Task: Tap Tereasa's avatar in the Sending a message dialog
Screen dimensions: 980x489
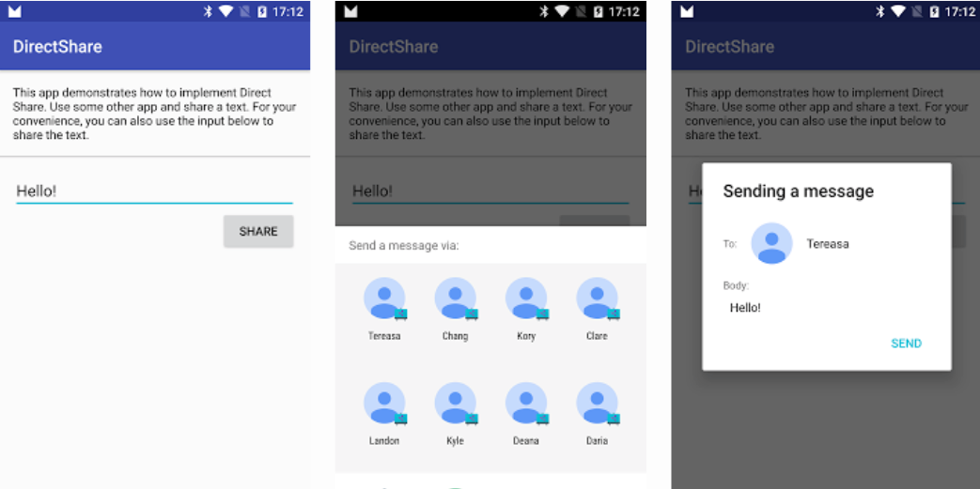Action: [771, 244]
